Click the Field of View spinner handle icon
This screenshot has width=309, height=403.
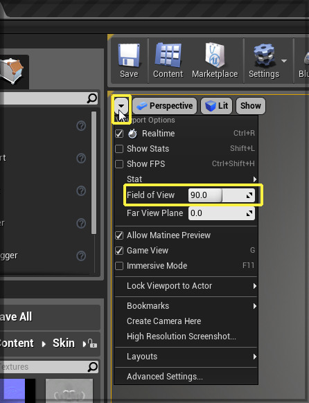(249, 195)
